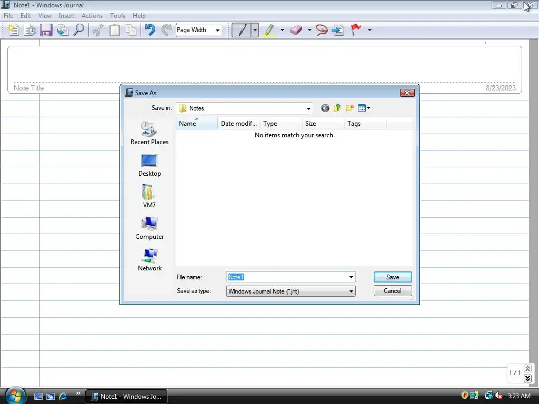Click the Save floppy disk toolbar icon

[x=46, y=30]
